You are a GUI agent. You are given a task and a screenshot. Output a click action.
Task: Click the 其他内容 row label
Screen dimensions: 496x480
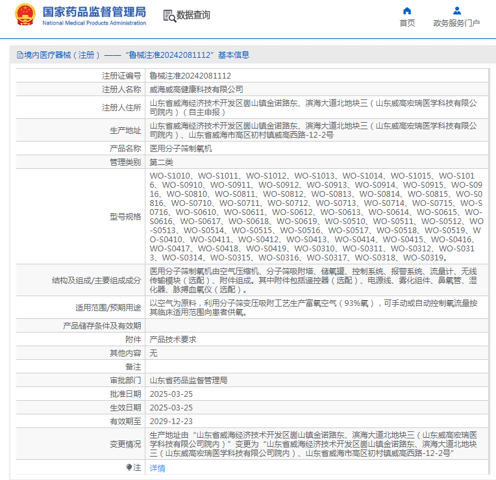125,353
